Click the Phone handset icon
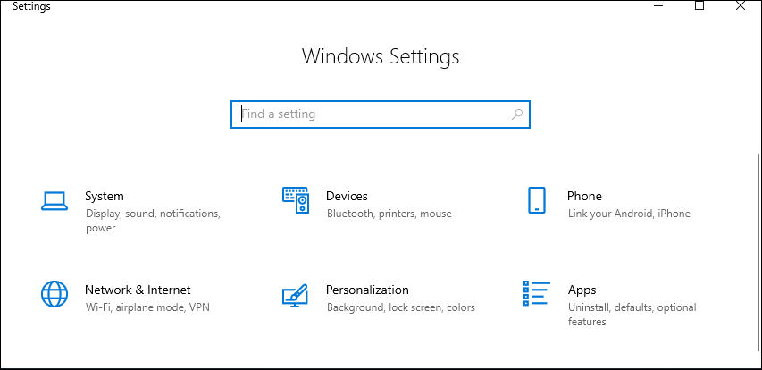This screenshot has height=370, width=762. (x=536, y=200)
